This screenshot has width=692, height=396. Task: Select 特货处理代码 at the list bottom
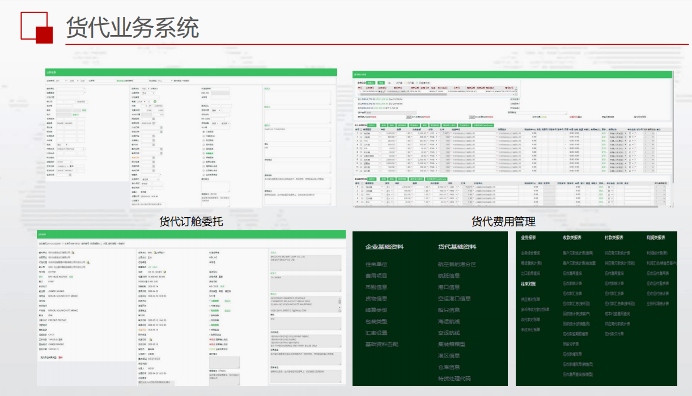455,378
